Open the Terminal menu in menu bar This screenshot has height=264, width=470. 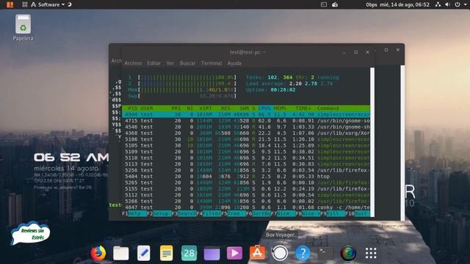(x=211, y=63)
